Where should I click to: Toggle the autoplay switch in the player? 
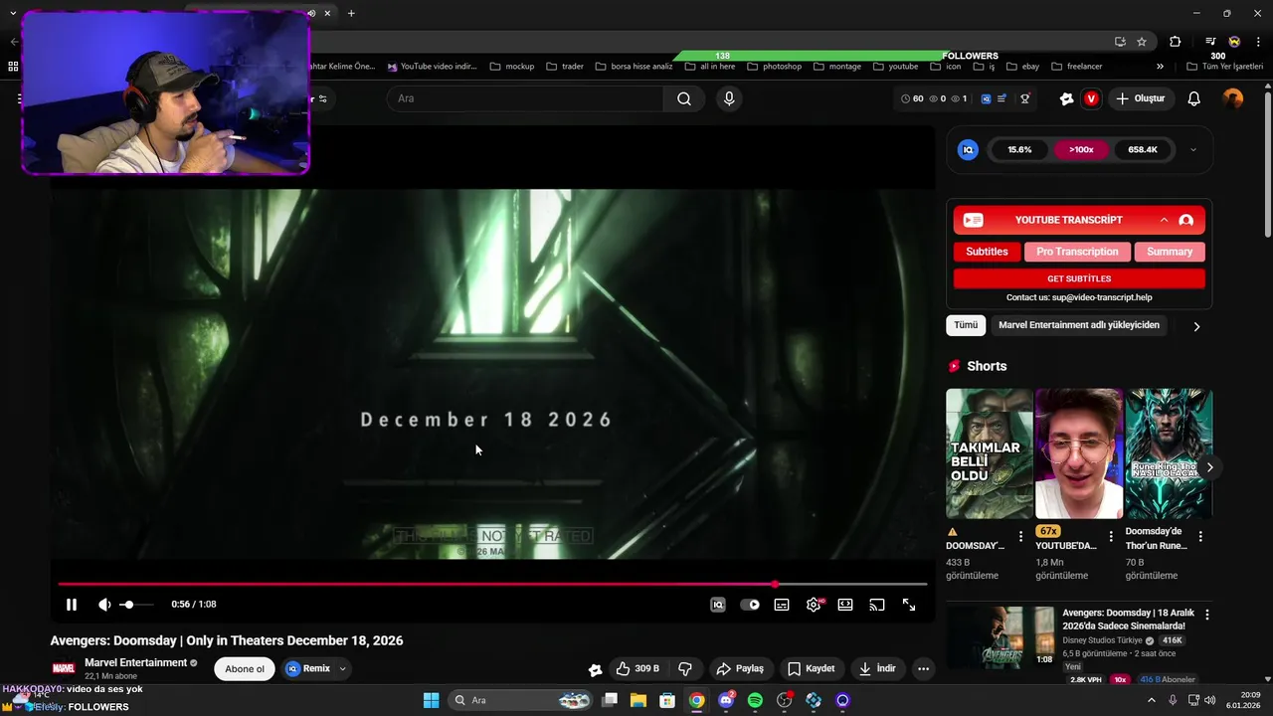tap(750, 605)
